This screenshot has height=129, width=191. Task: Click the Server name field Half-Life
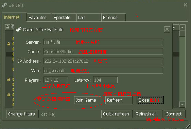tap(103, 42)
